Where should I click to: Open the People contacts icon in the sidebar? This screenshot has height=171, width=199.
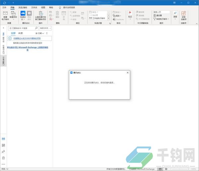(3, 151)
